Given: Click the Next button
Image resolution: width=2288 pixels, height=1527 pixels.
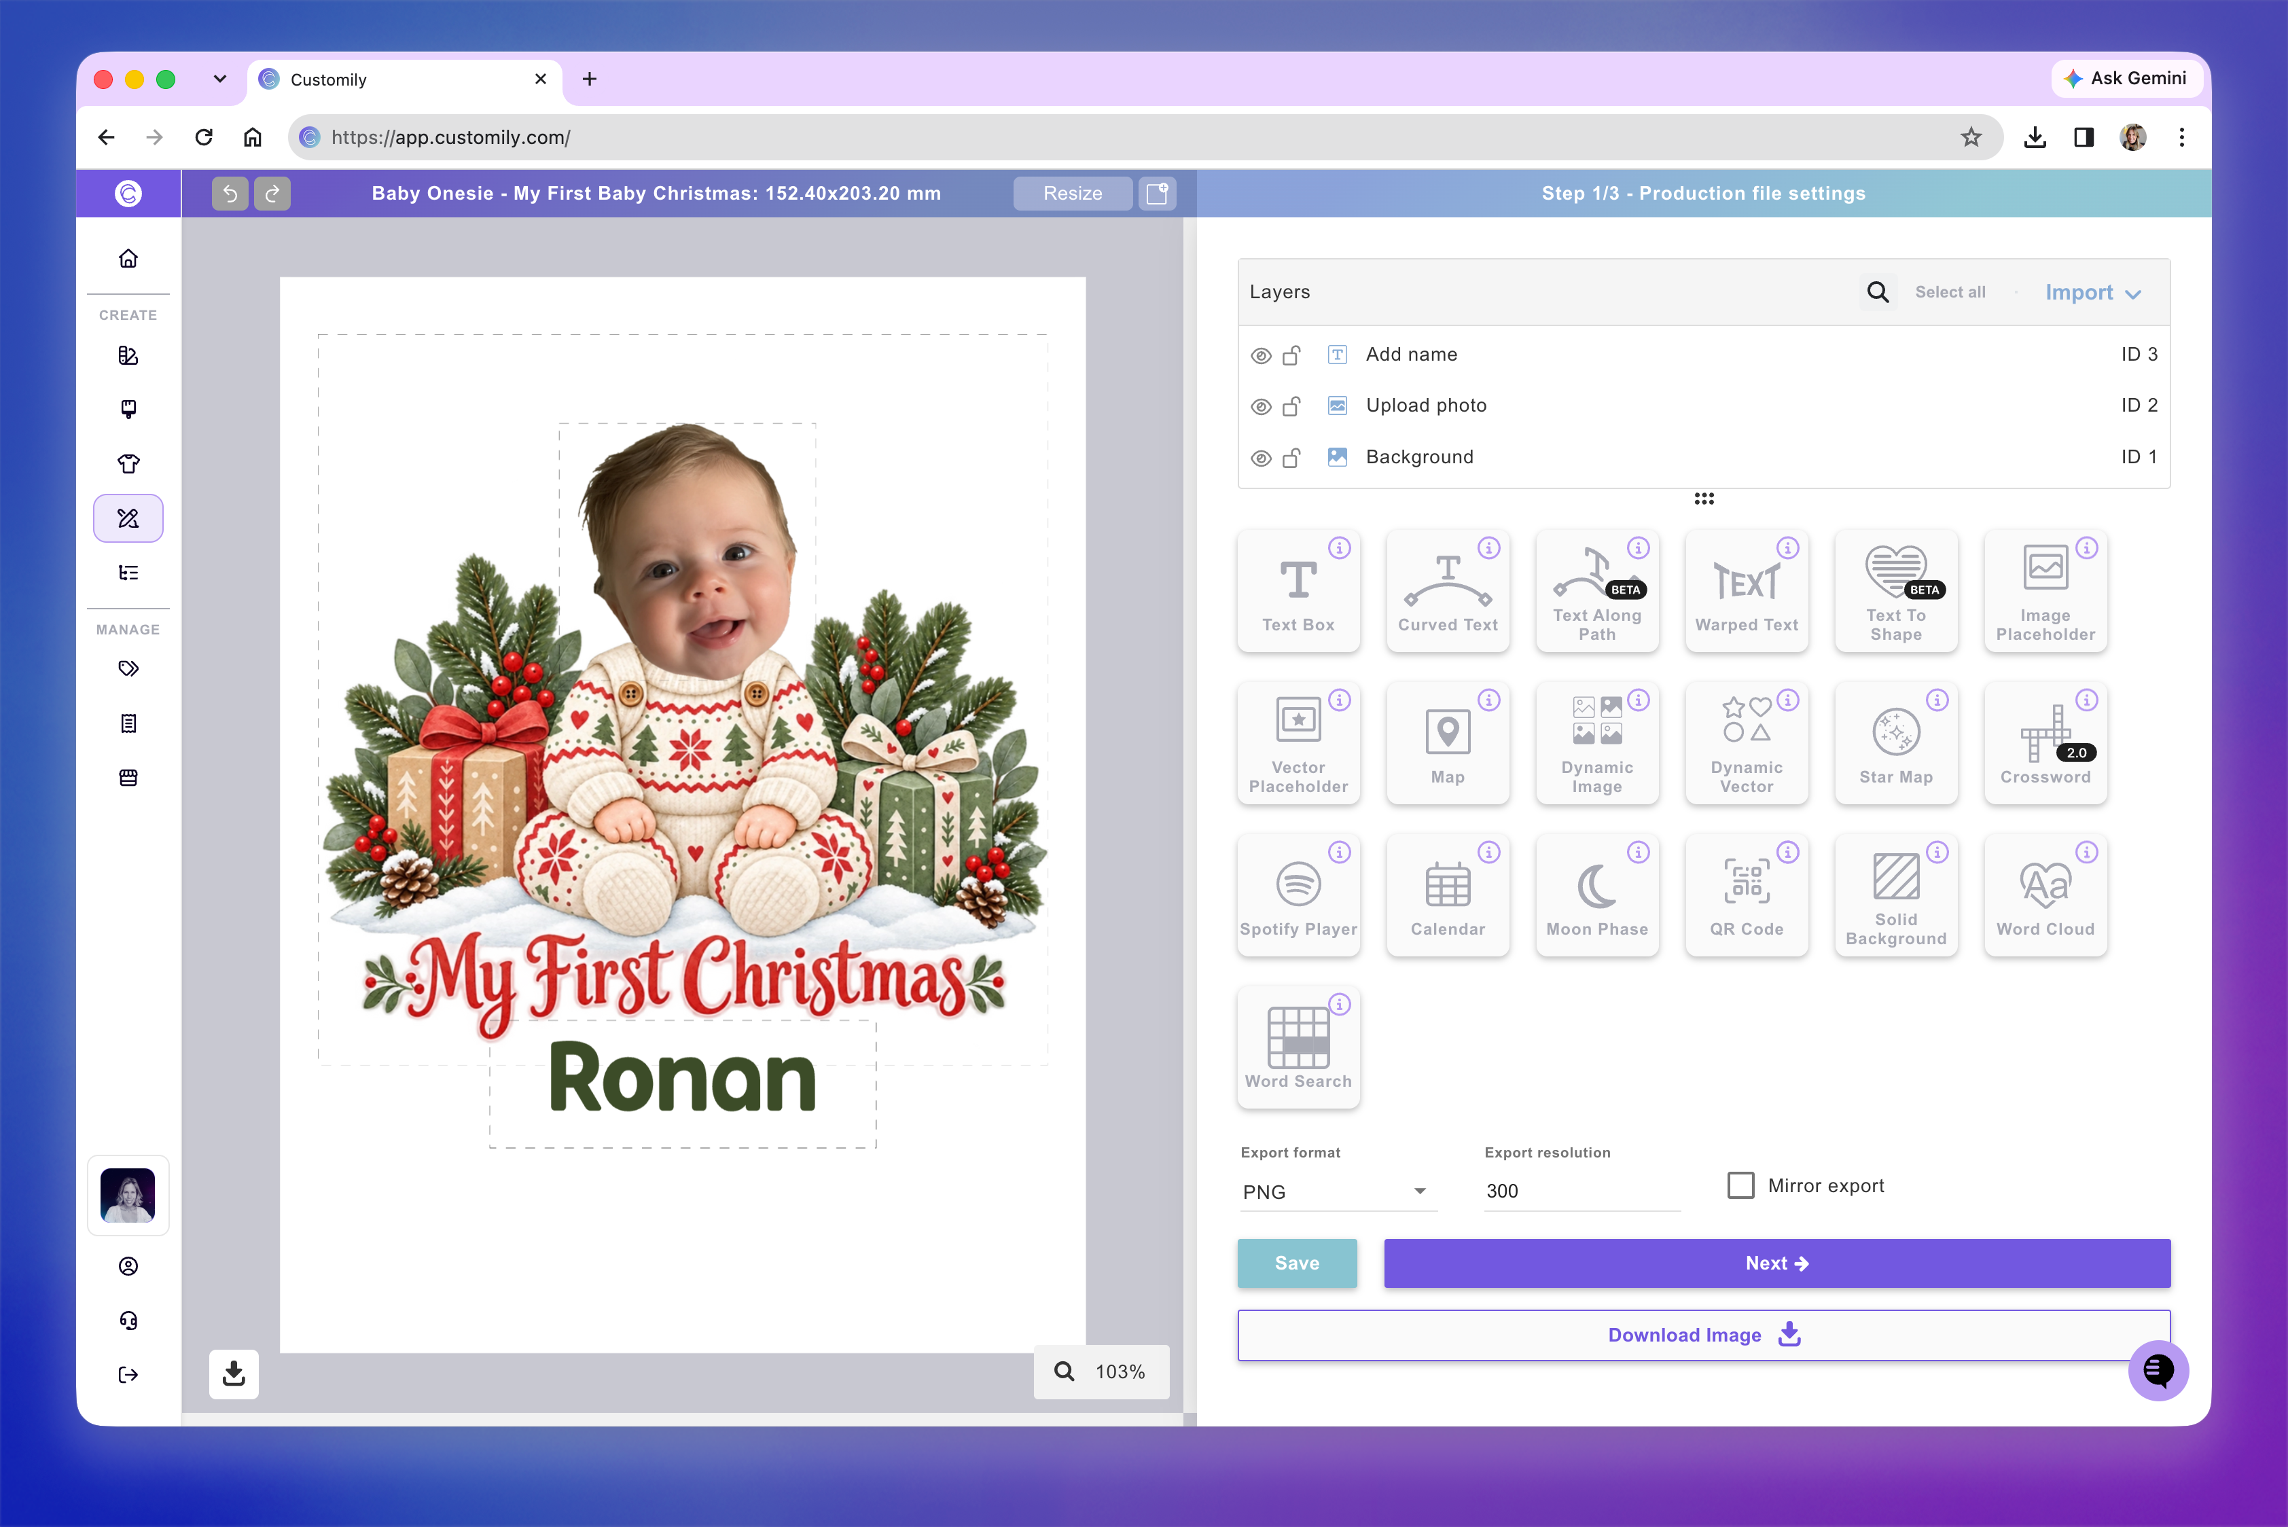Looking at the screenshot, I should point(1776,1263).
